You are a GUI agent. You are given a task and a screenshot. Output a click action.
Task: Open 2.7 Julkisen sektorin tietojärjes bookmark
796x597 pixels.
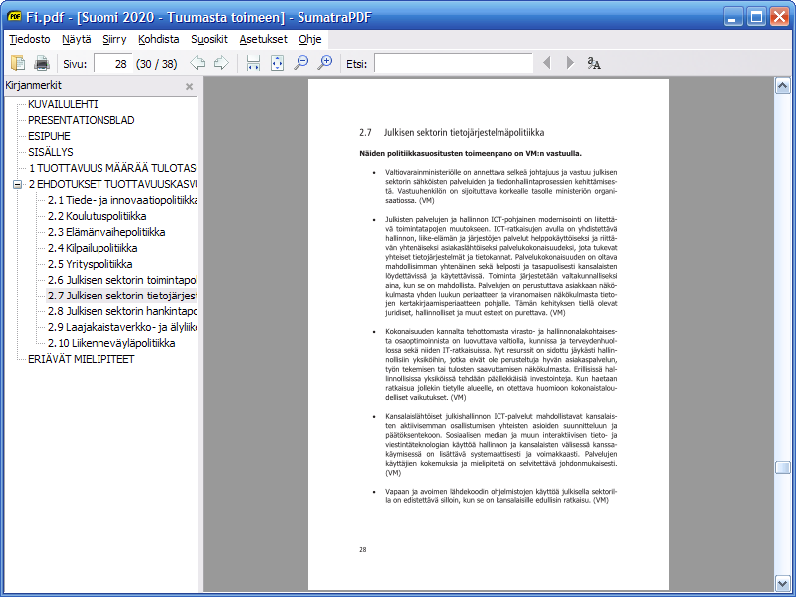(x=121, y=296)
